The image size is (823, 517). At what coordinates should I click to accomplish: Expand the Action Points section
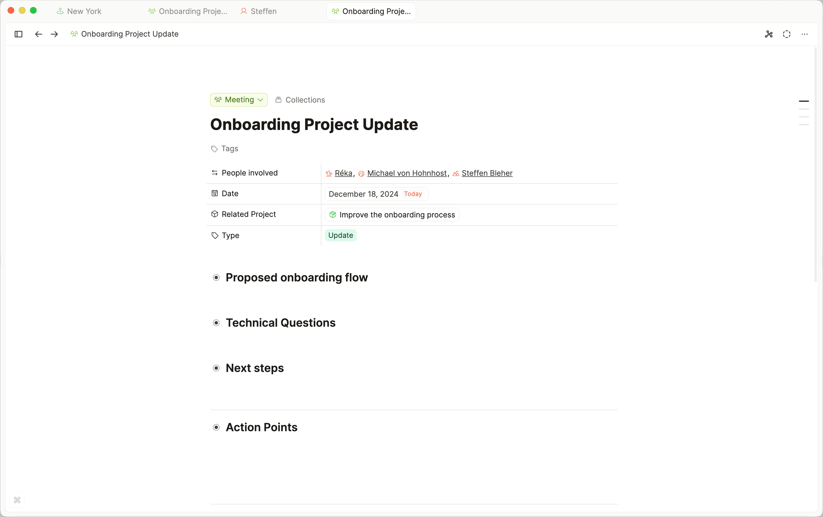(216, 428)
